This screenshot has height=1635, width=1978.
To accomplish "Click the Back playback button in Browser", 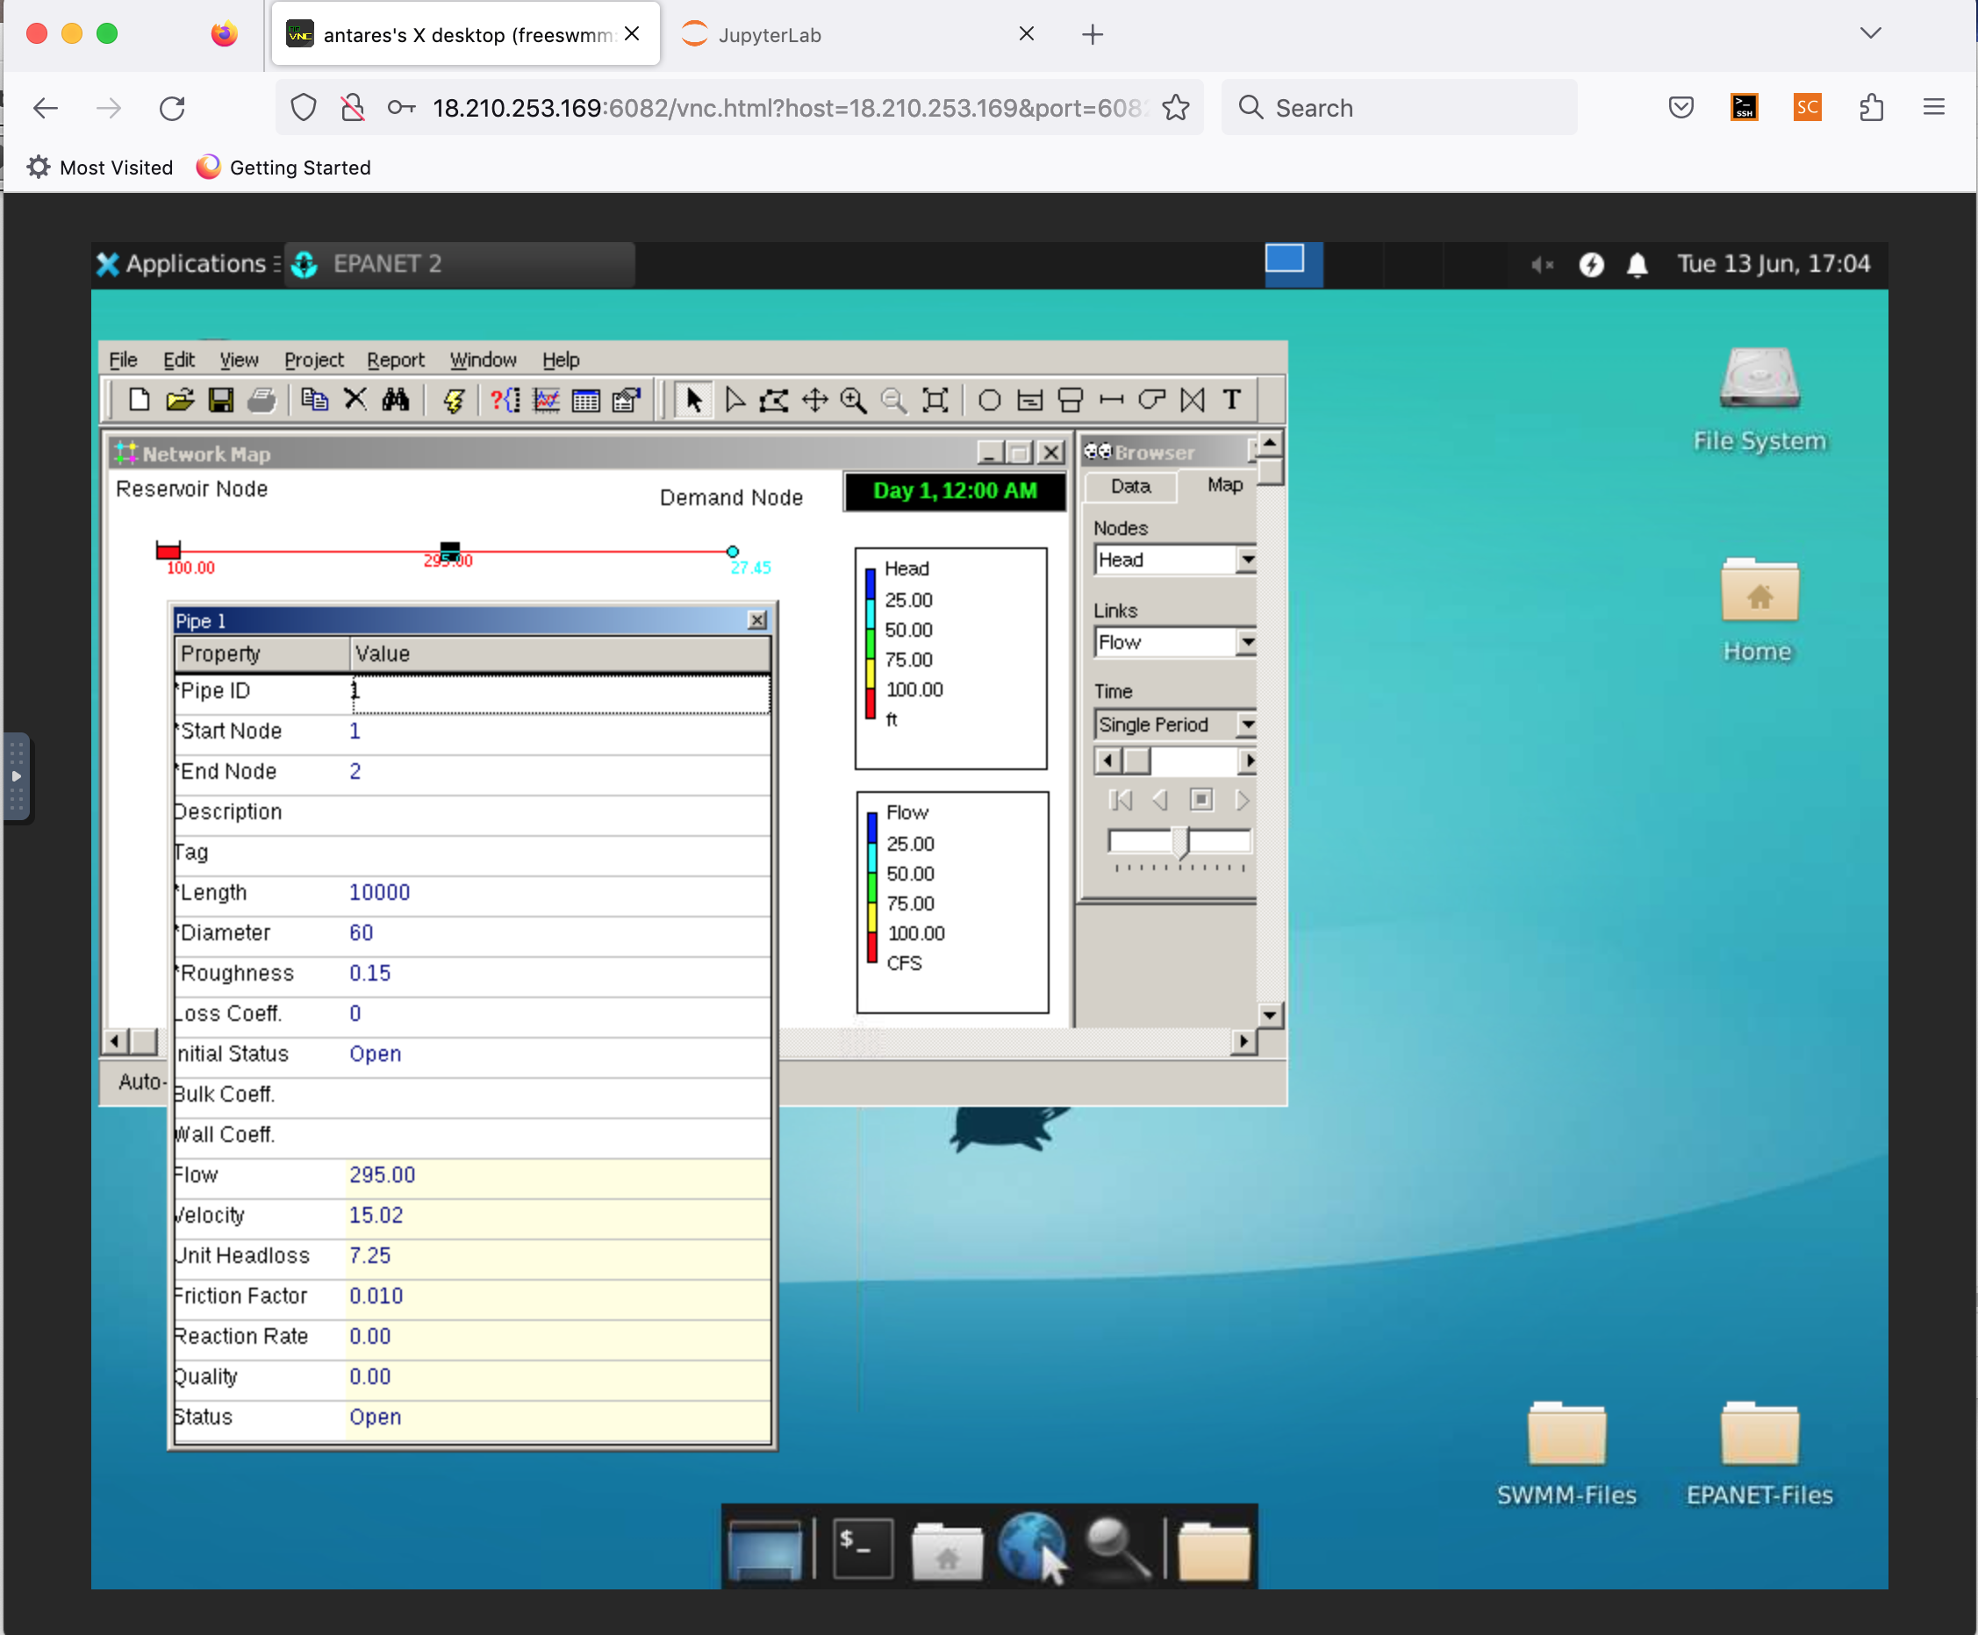I will point(1160,800).
